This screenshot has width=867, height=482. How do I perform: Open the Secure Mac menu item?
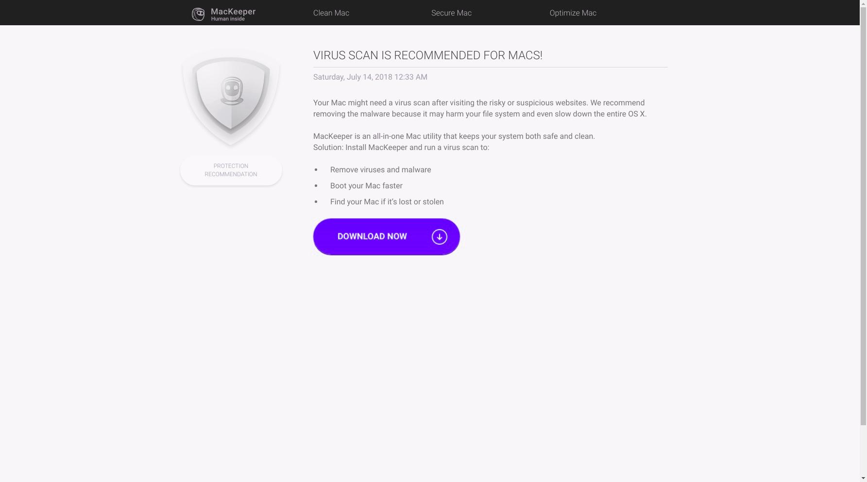coord(451,13)
